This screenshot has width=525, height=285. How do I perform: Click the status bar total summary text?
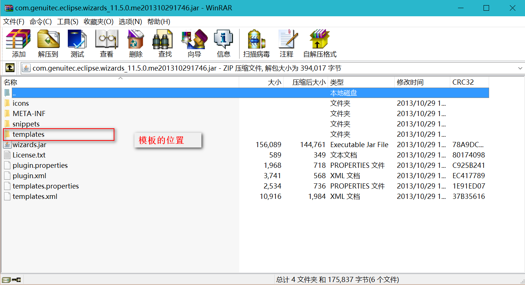point(337,279)
